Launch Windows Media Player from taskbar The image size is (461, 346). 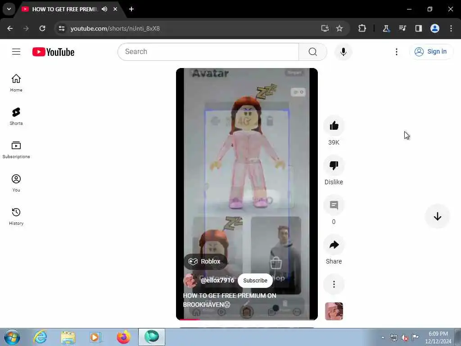95,337
